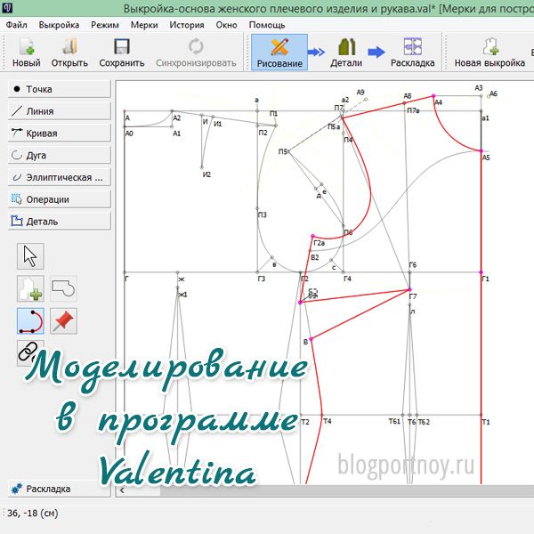The width and height of the screenshot is (534, 534).
Task: Collapse the Деталь tool group
Action: point(60,222)
